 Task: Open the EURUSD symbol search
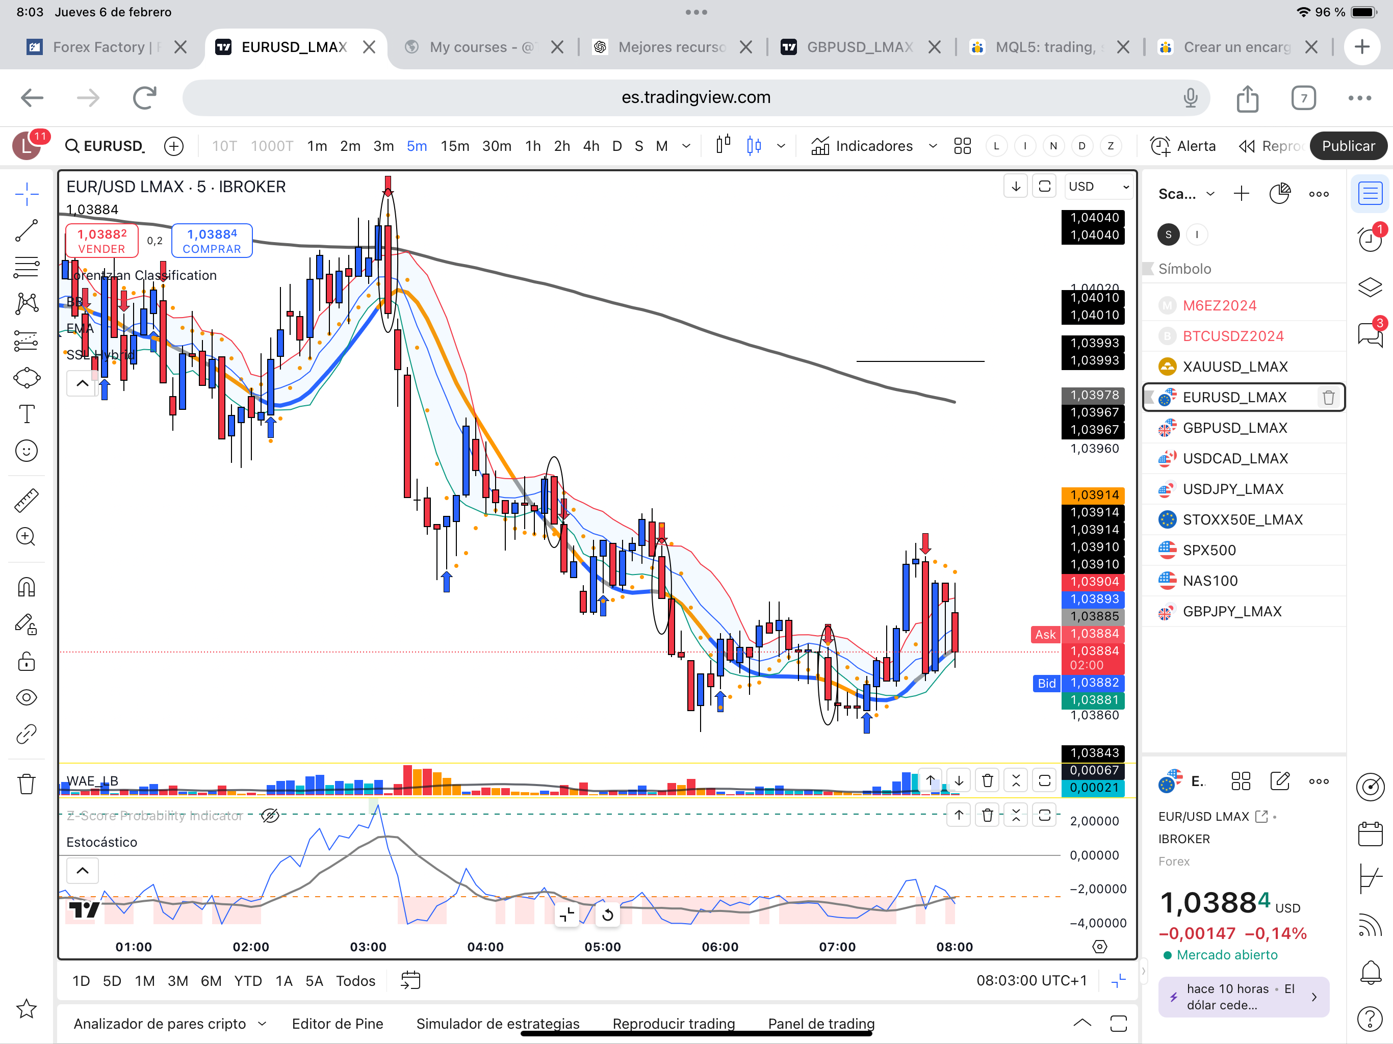click(x=105, y=146)
